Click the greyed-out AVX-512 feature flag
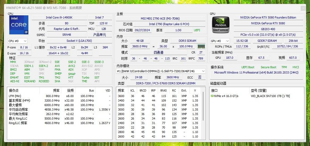 tap(87, 66)
